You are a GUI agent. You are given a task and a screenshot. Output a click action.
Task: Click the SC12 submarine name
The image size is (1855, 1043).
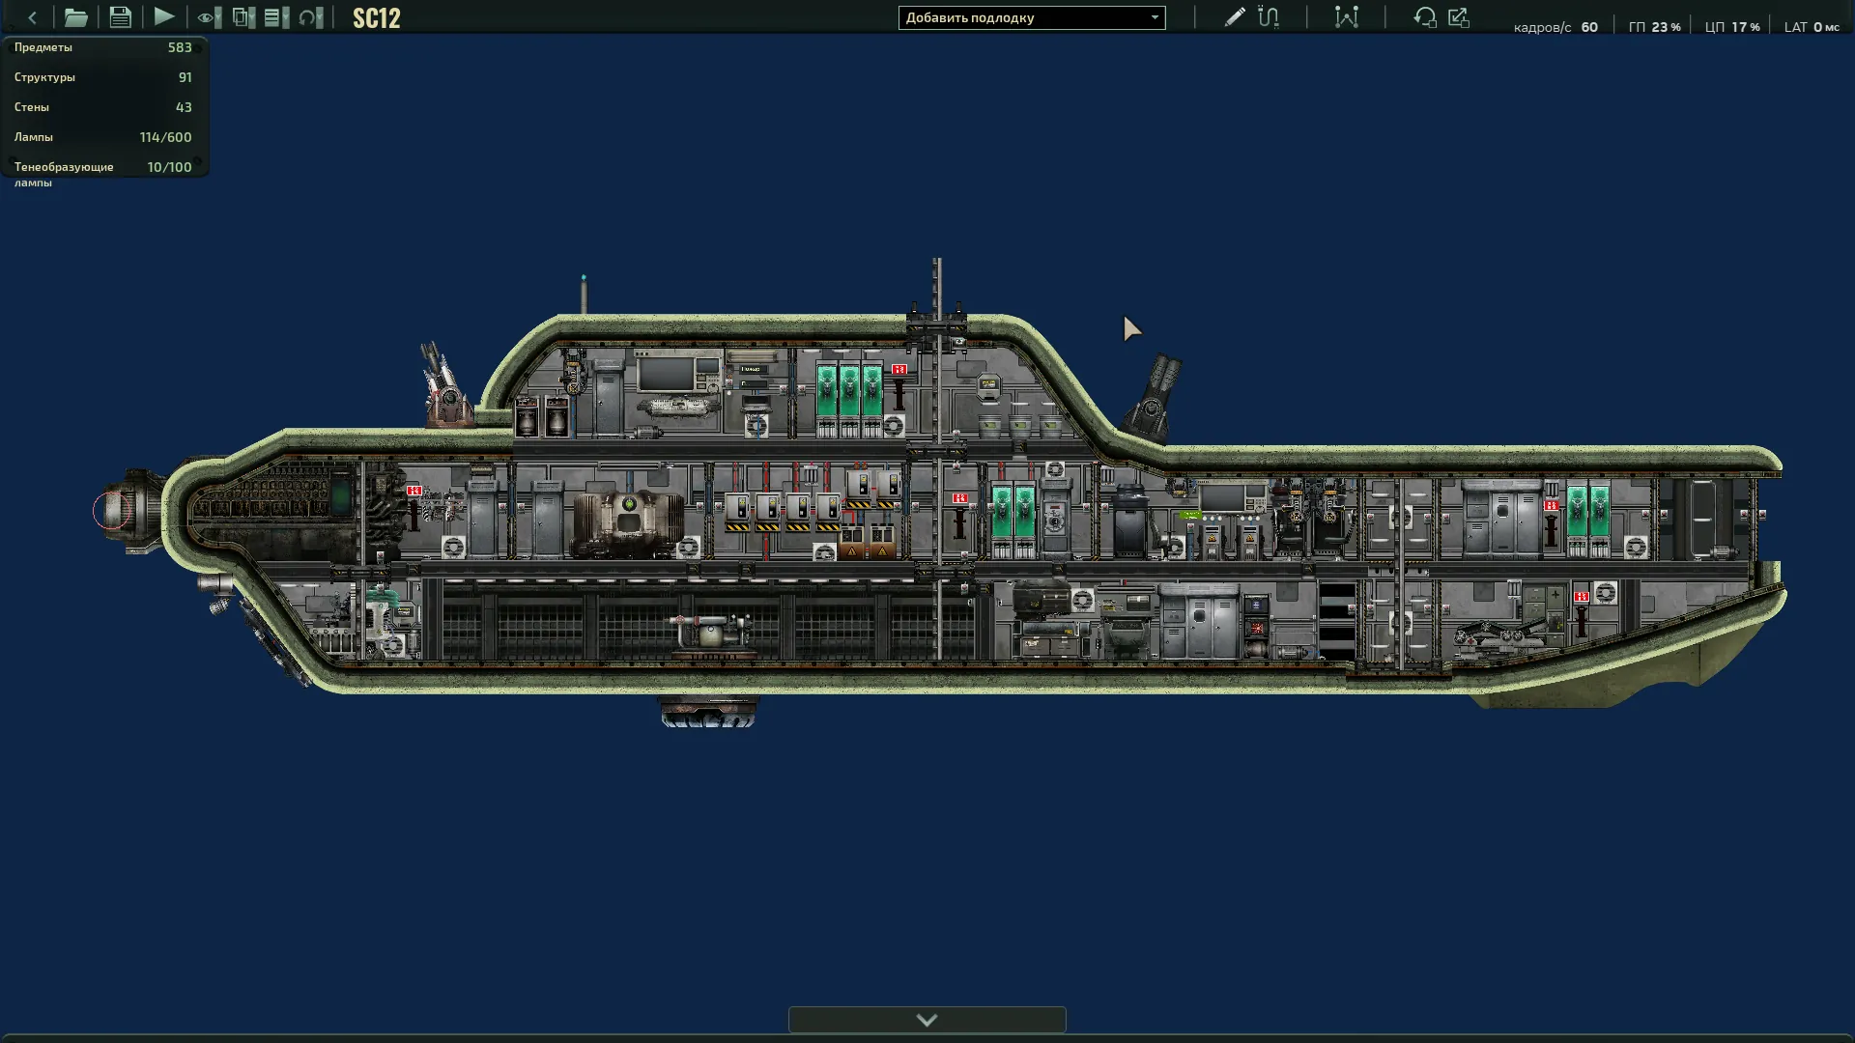coord(376,18)
